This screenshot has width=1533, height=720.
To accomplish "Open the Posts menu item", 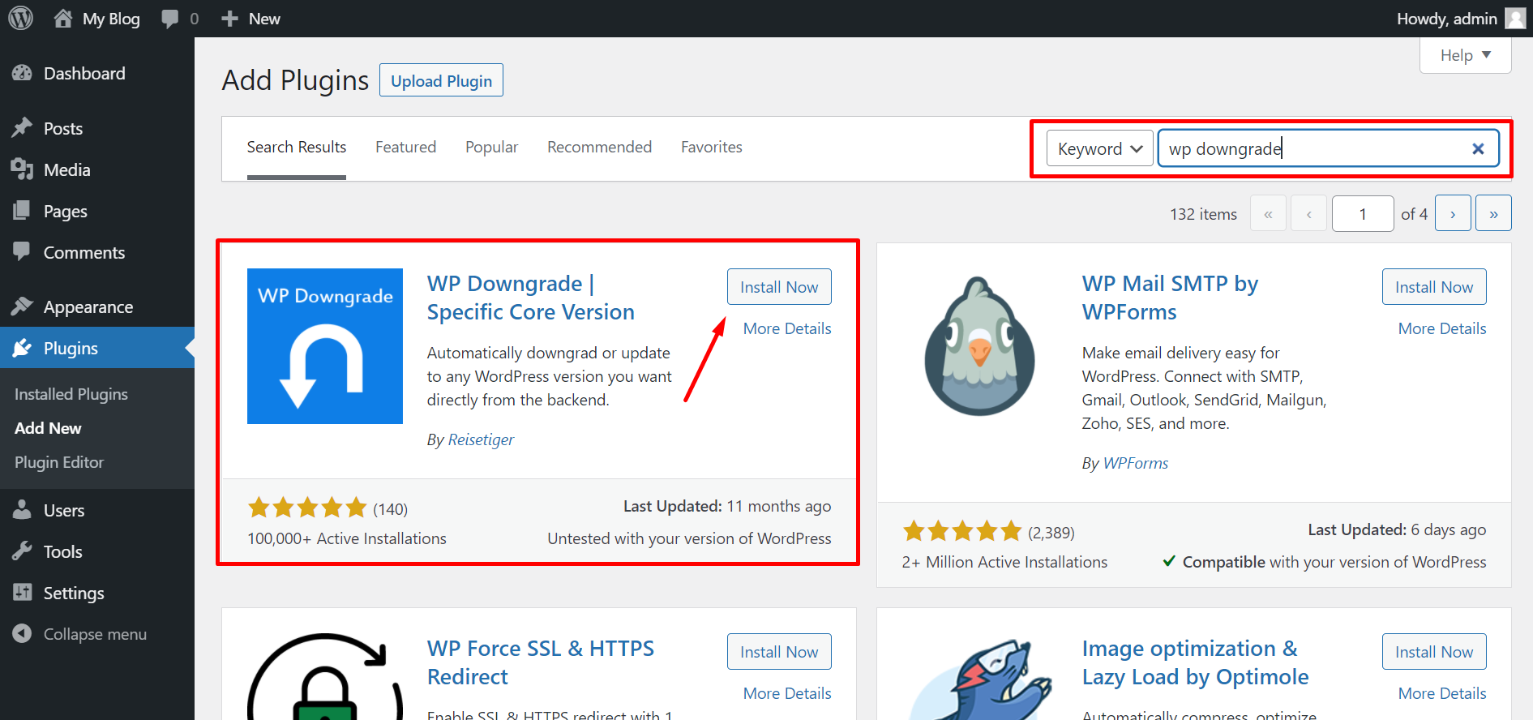I will click(97, 128).
